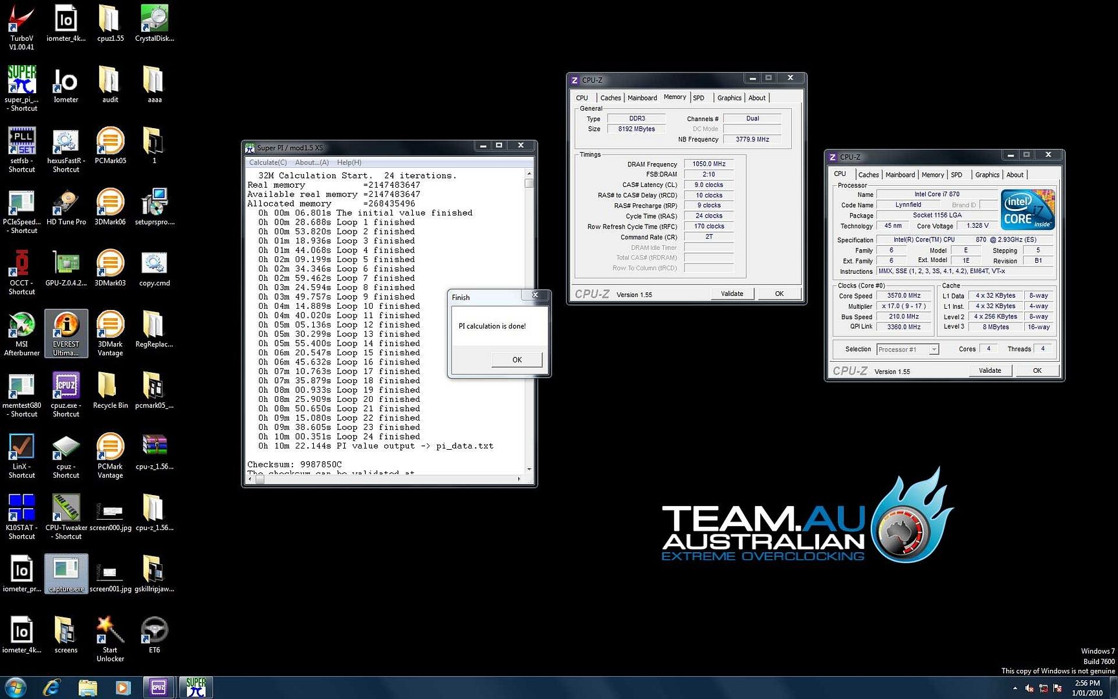This screenshot has width=1118, height=699.
Task: Open About tab in Memory CPU-Z window
Action: 757,98
